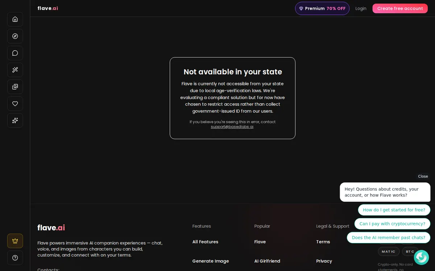Click the 'Legal & Support' footer heading

point(333,226)
